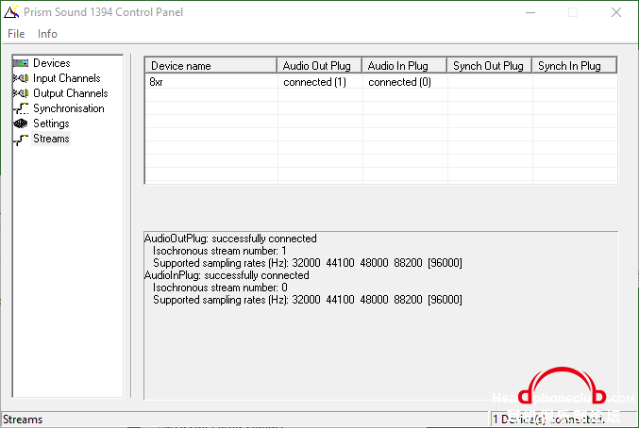Click the AudioInPlug: successfully connected line
This screenshot has height=428, width=639.
coord(227,275)
